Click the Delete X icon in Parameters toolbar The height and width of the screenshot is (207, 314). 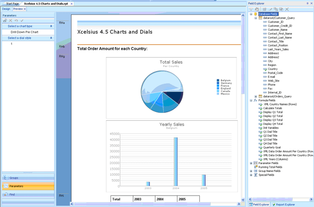click(x=10, y=20)
